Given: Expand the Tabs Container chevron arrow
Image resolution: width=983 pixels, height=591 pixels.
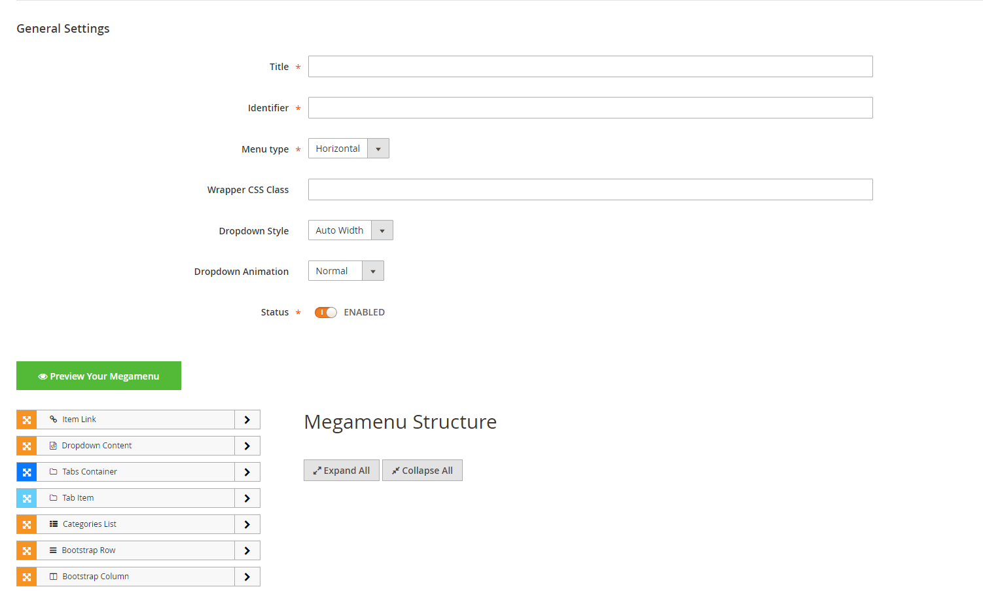Looking at the screenshot, I should click(x=247, y=472).
